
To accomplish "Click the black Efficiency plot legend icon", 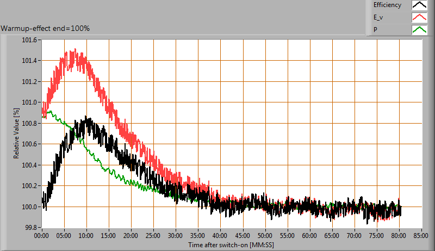I will [x=419, y=5].
